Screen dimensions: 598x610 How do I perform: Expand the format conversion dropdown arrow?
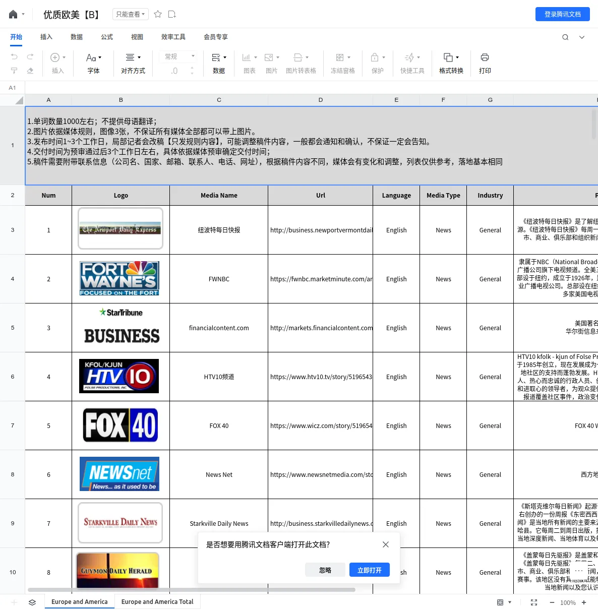pos(457,57)
